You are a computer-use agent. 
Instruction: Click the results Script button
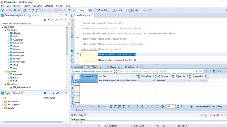(x=102, y=107)
